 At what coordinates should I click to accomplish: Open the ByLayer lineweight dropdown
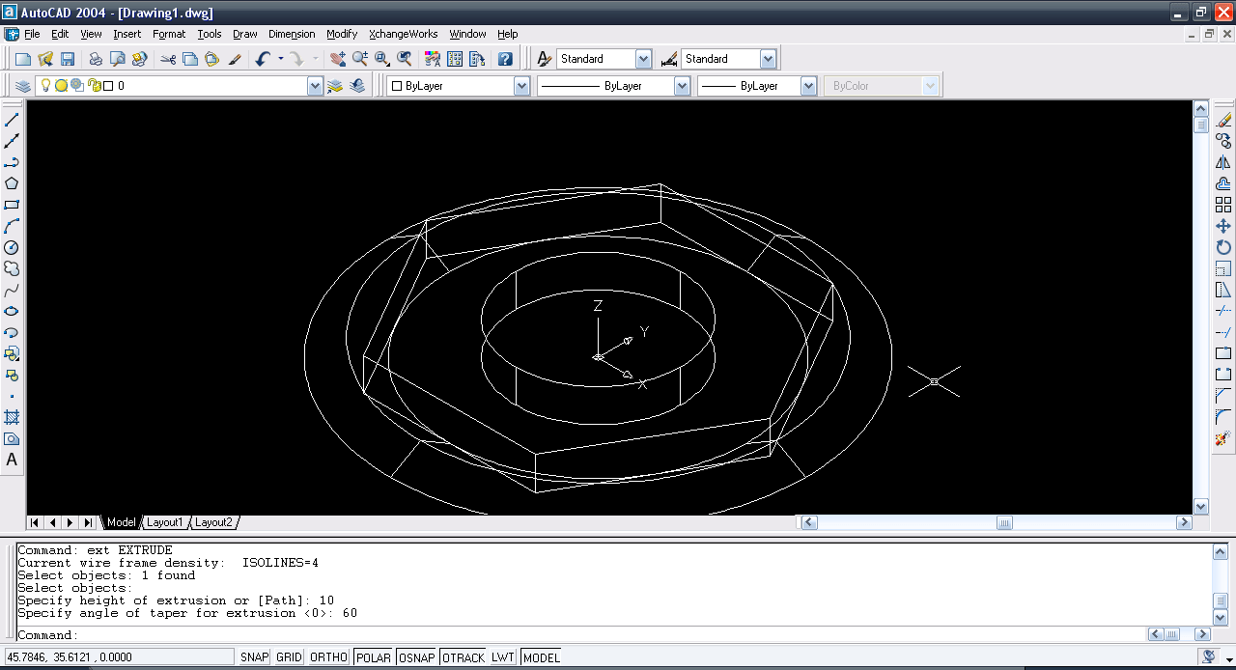[808, 86]
